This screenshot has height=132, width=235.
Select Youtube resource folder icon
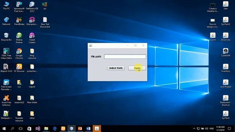[19, 116]
